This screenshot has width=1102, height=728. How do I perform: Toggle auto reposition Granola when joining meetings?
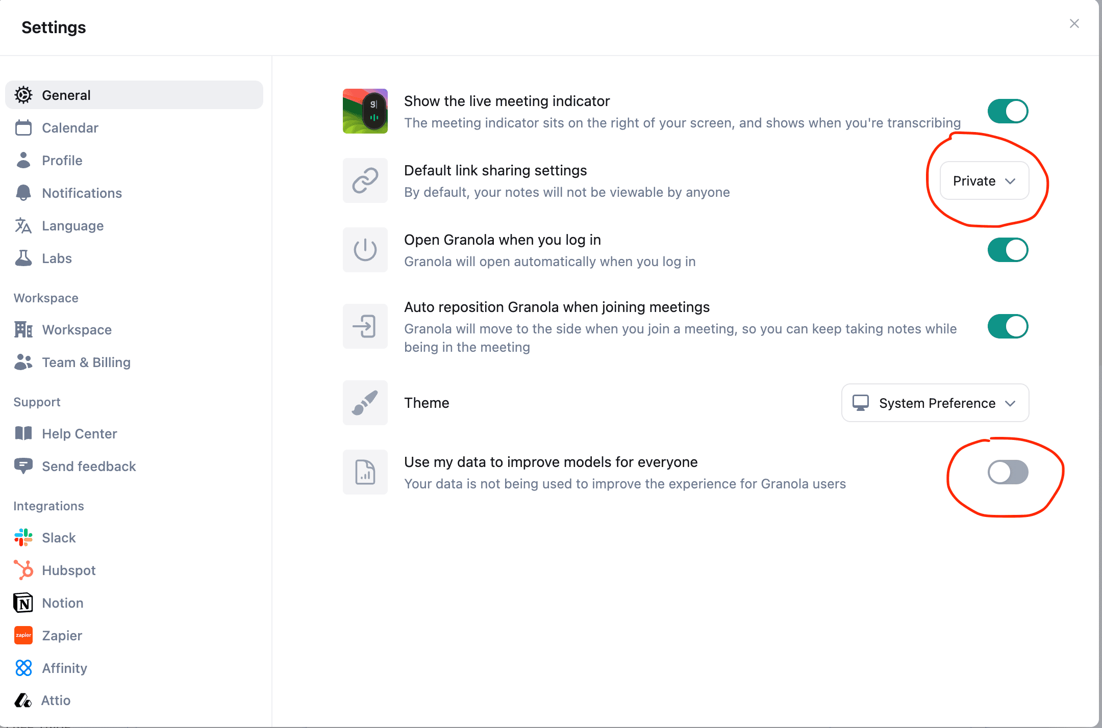click(1008, 326)
